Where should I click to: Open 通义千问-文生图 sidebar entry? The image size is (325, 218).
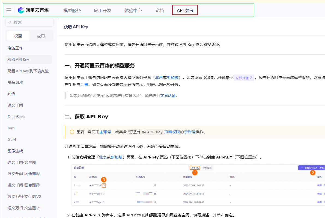(x=22, y=162)
